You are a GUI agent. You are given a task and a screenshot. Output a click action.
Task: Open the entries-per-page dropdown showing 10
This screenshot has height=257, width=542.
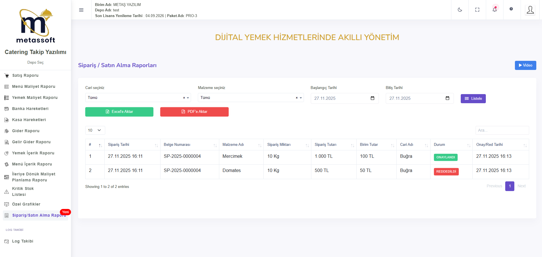[95, 130]
